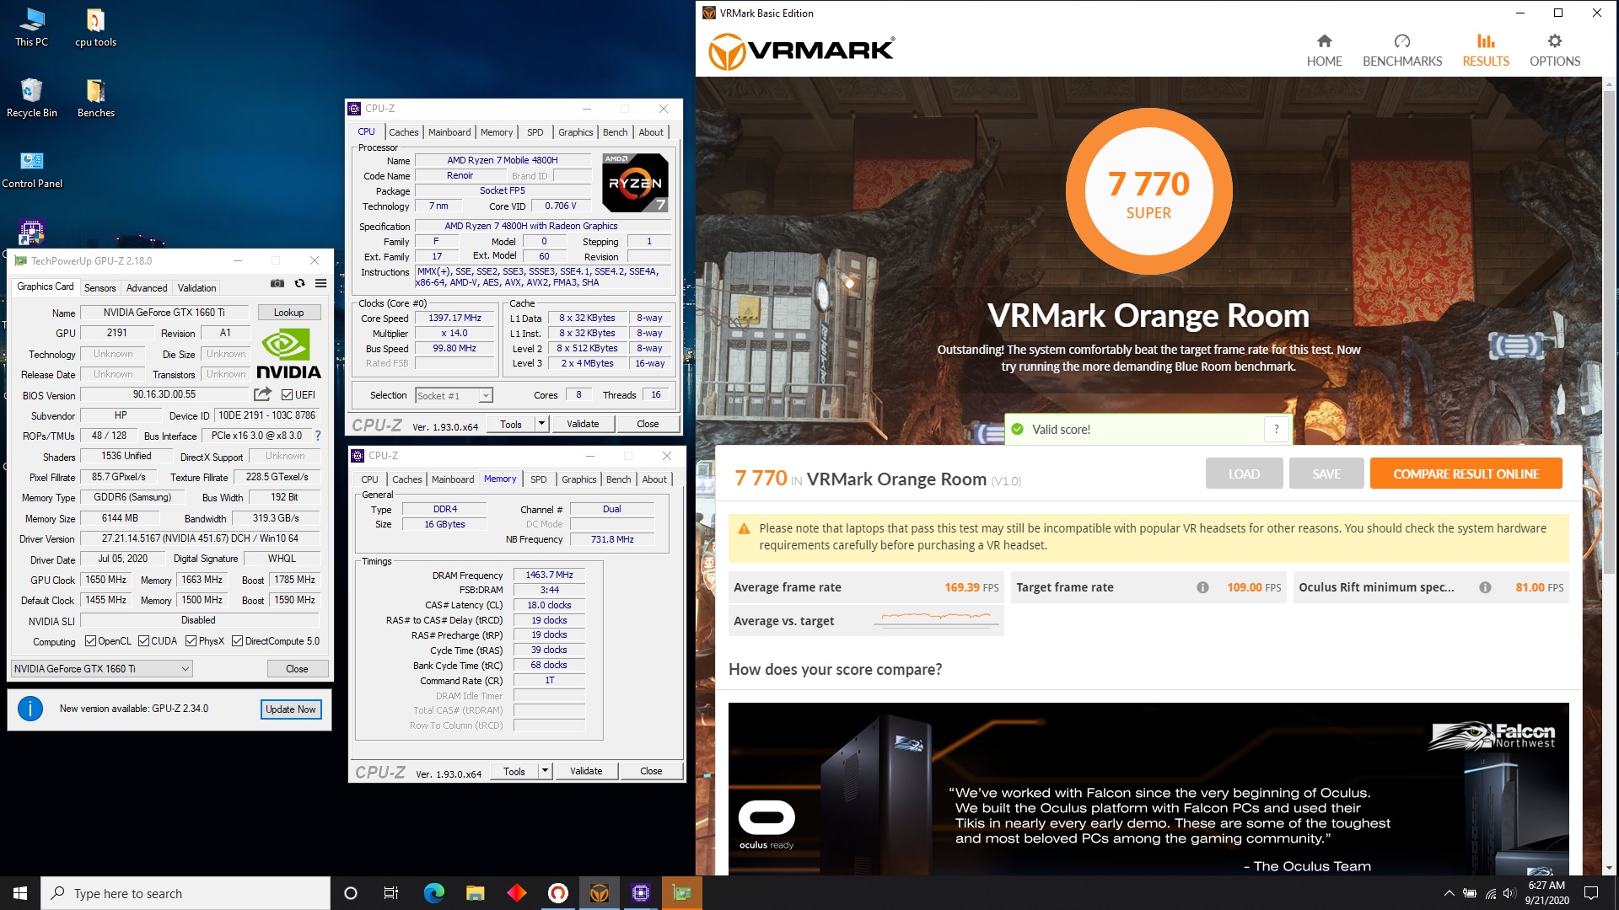Click the Valid score help question mark
Screen dimensions: 1619x910
coord(1277,429)
